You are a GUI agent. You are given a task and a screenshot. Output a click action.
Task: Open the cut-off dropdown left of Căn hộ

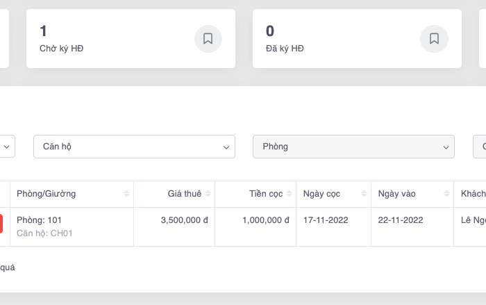7,147
